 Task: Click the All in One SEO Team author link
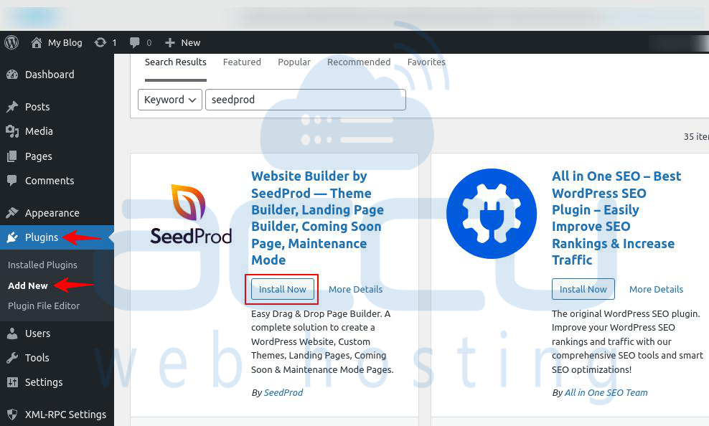click(x=606, y=392)
